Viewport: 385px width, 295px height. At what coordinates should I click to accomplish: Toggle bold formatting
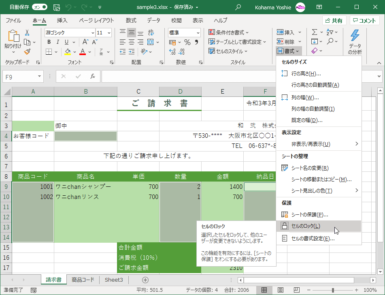49,42
